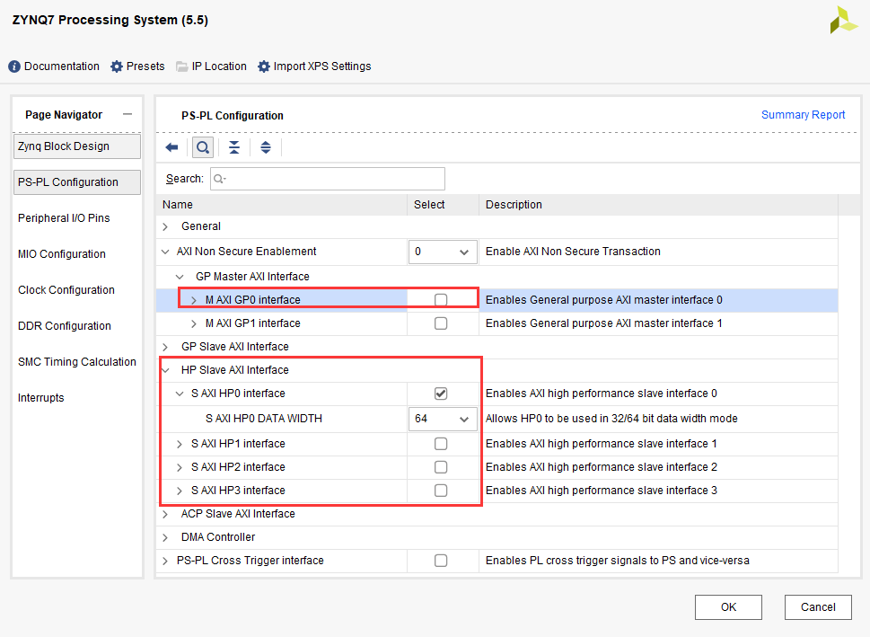
Task: Enable S AXI HP3 interface checkbox
Action: pyautogui.click(x=441, y=491)
